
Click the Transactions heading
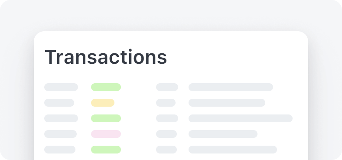click(106, 57)
